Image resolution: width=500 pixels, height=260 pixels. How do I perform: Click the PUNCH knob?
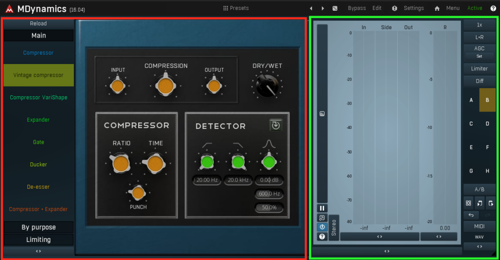[x=138, y=193]
